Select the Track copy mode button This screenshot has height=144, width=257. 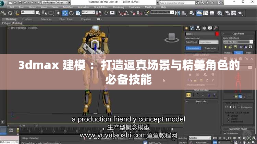tap(248, 53)
